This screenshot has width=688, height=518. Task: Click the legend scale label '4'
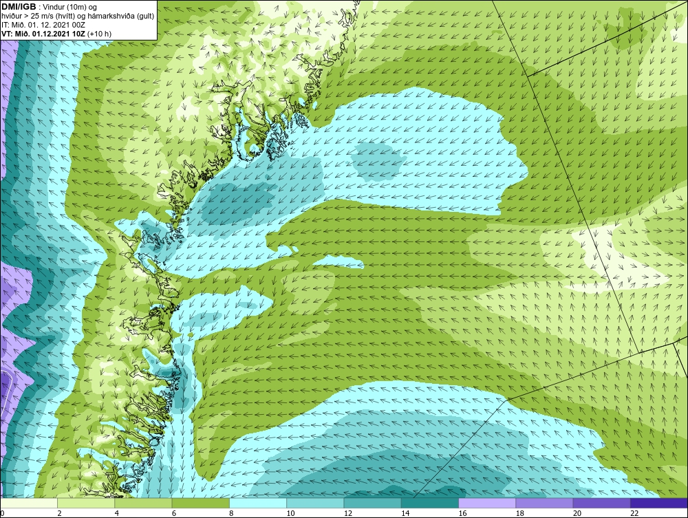(x=117, y=514)
